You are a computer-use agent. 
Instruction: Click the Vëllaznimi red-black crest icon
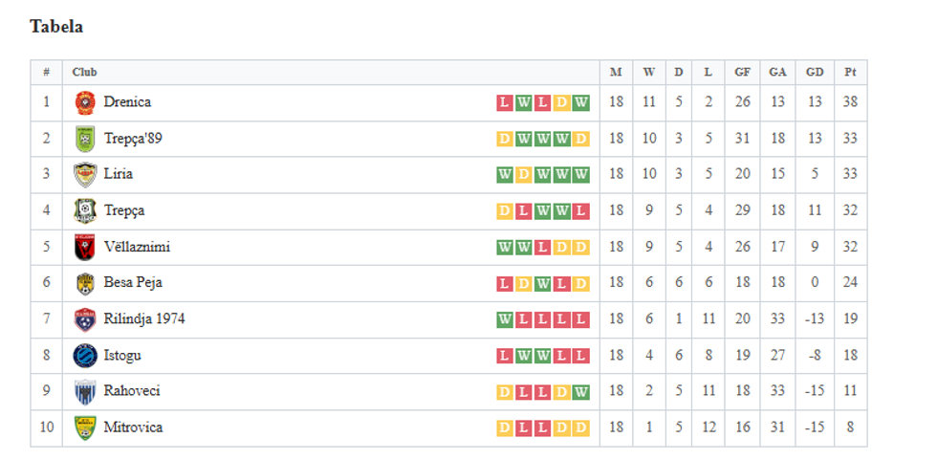pyautogui.click(x=85, y=248)
